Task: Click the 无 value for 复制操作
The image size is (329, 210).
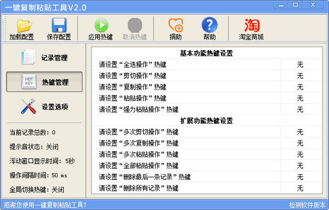Action: 300,87
